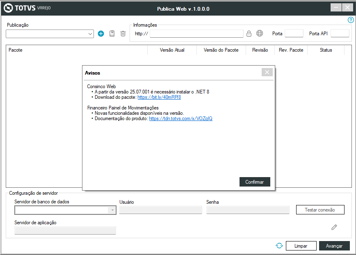This screenshot has width=356, height=255.
Task: Click the Porta API input field
Action: coord(340,33)
